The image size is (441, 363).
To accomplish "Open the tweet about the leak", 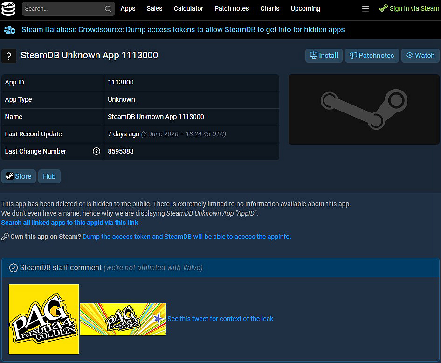I will pos(220,319).
